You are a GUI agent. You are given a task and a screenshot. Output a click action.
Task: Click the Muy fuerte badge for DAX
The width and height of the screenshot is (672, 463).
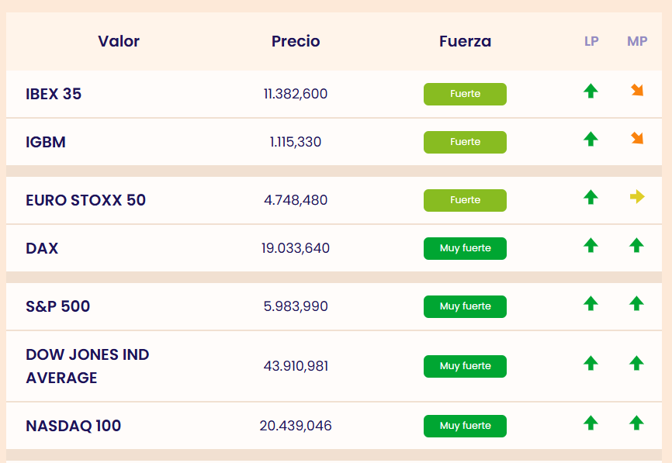tap(465, 248)
